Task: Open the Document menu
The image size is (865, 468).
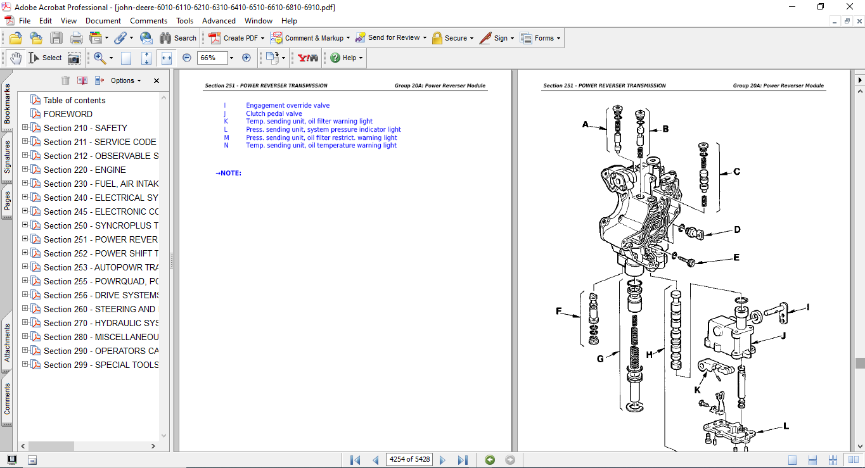Action: click(105, 20)
